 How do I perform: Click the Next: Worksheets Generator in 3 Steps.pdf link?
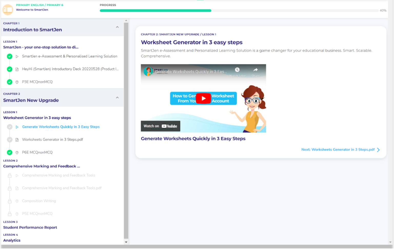(338, 149)
